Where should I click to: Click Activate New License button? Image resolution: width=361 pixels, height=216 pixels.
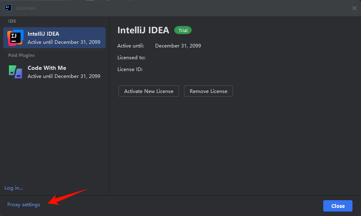pos(149,91)
